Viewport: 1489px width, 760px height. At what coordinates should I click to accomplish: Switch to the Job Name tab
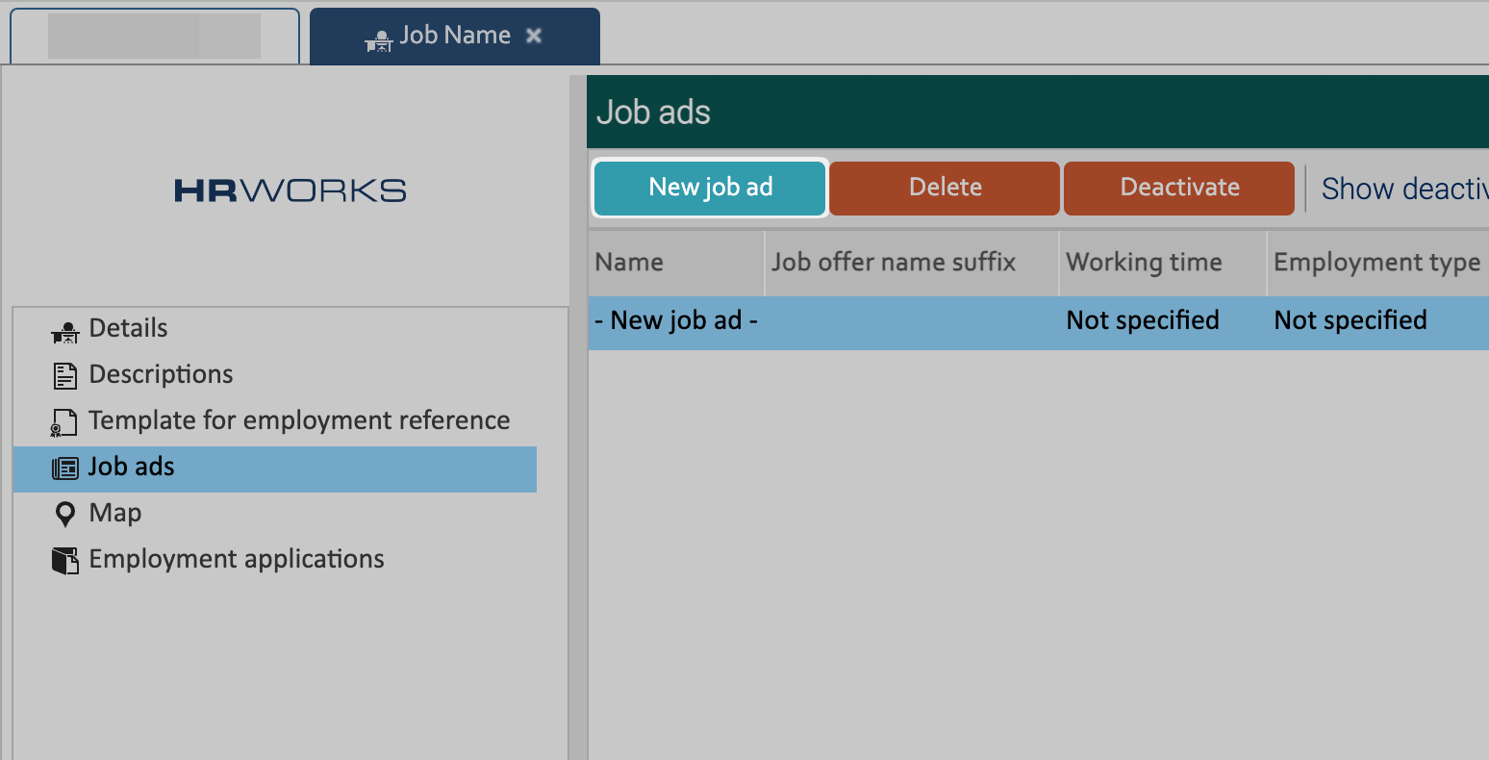(454, 36)
